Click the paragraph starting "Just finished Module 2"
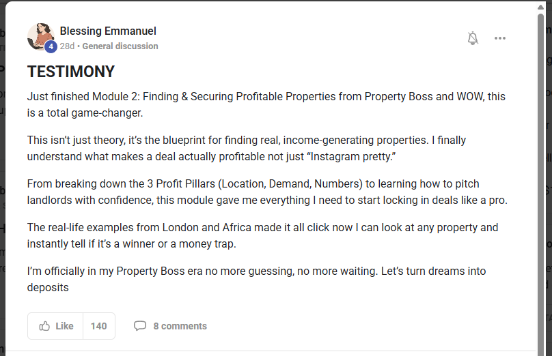The height and width of the screenshot is (356, 552). click(266, 104)
